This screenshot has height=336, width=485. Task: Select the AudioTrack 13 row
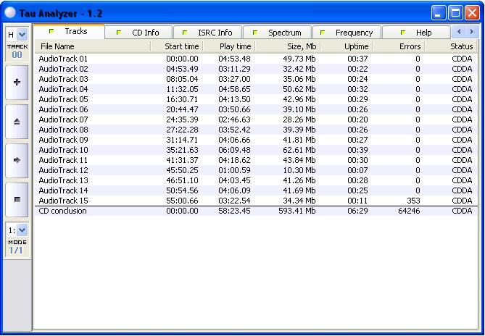pyautogui.click(x=256, y=180)
